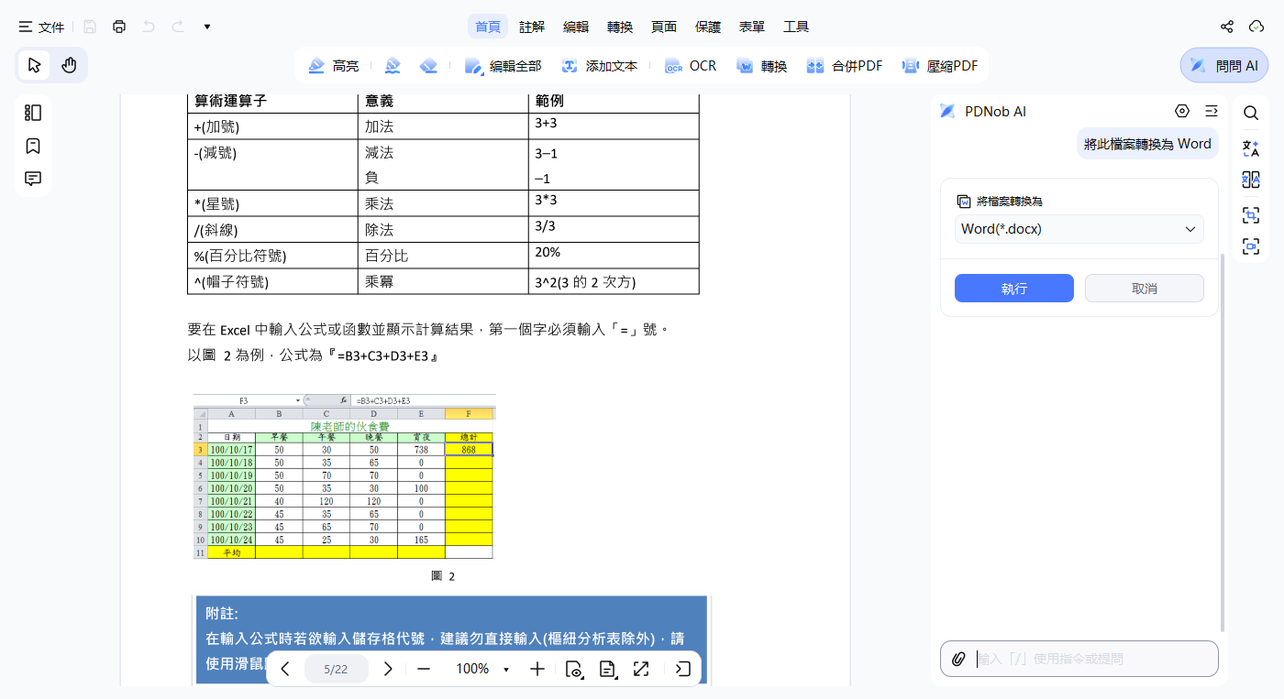
Task: Collapse the PDNob AI panel icon
Action: [1212, 111]
